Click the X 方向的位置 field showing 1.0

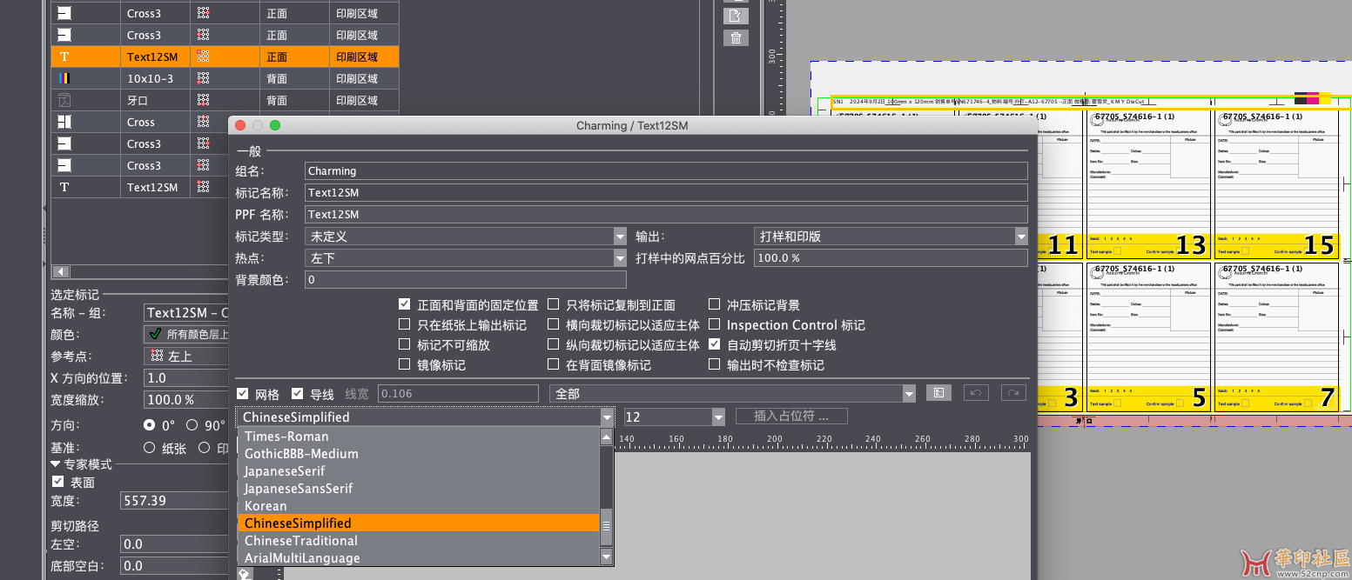[x=186, y=377]
